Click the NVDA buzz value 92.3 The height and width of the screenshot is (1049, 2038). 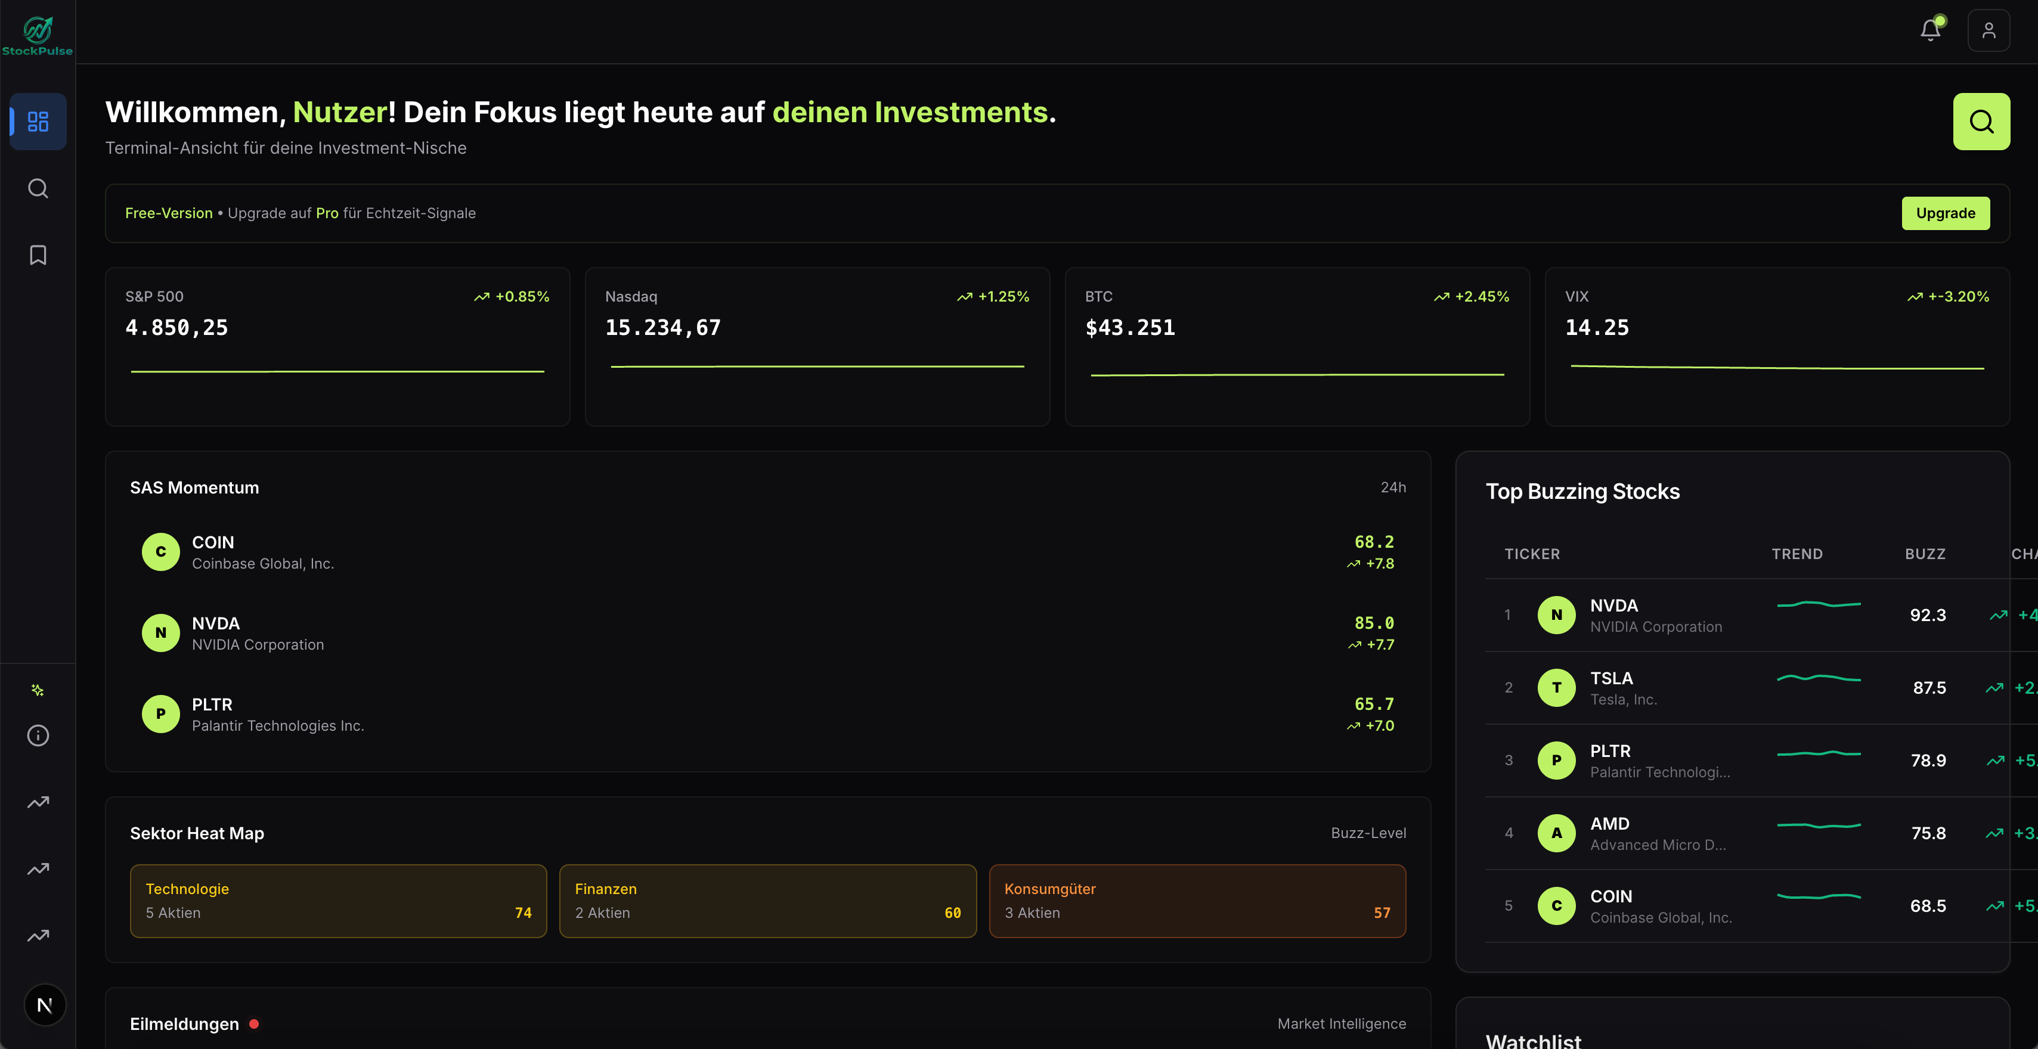point(1927,614)
